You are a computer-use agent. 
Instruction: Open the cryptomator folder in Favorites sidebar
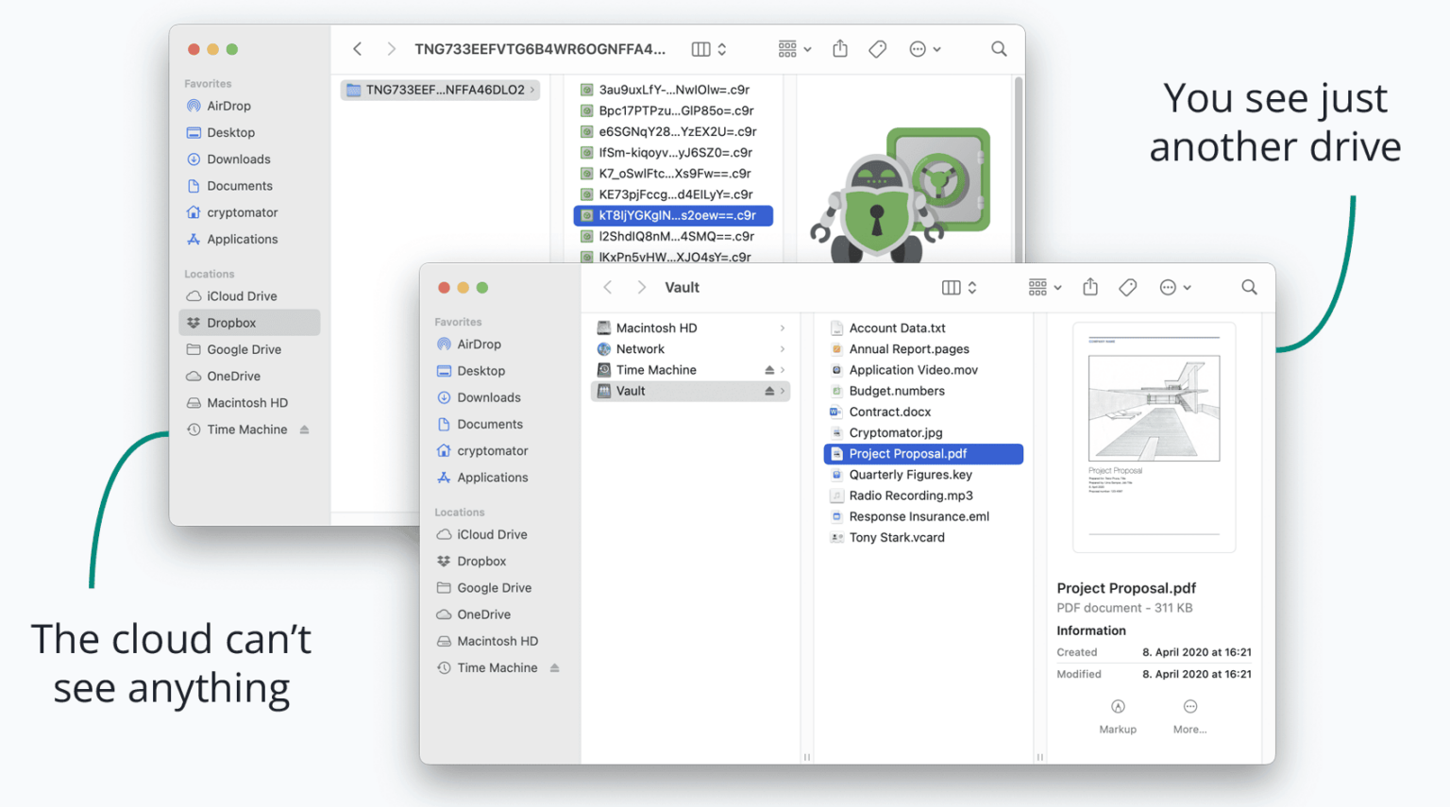coord(492,450)
